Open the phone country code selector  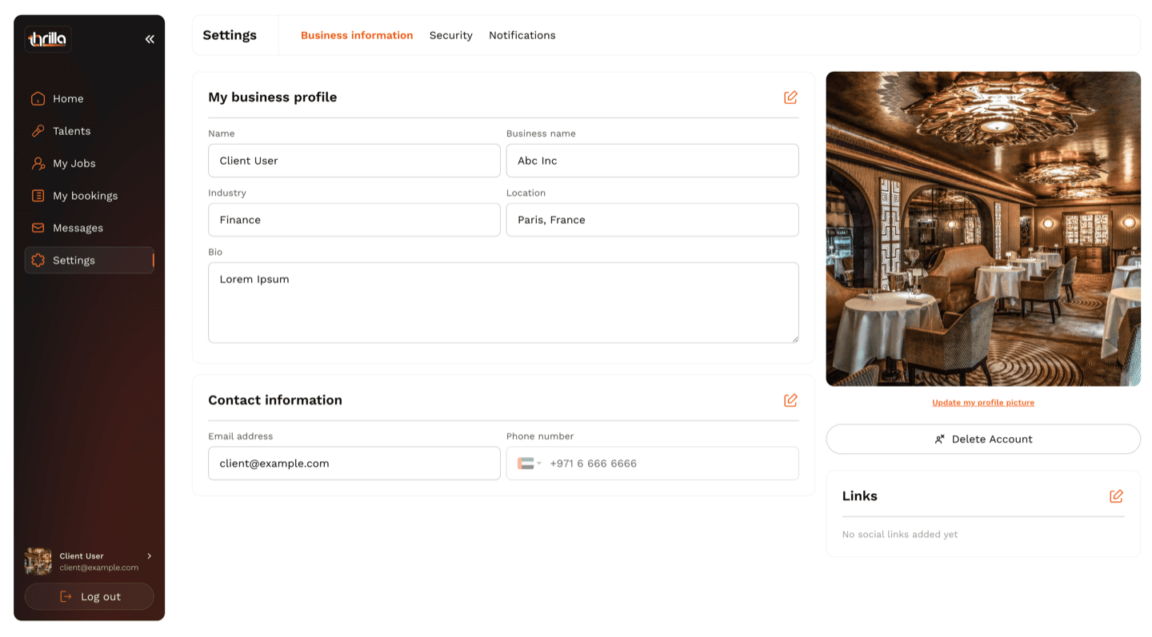point(529,463)
